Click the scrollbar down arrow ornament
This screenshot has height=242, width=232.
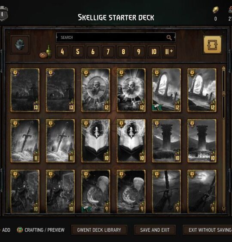(224, 209)
